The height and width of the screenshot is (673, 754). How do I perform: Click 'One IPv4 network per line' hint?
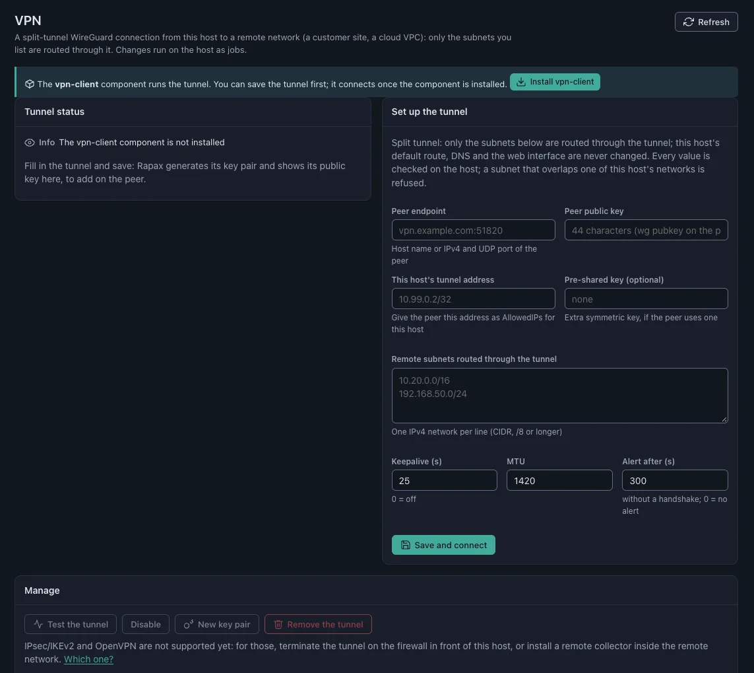point(476,432)
